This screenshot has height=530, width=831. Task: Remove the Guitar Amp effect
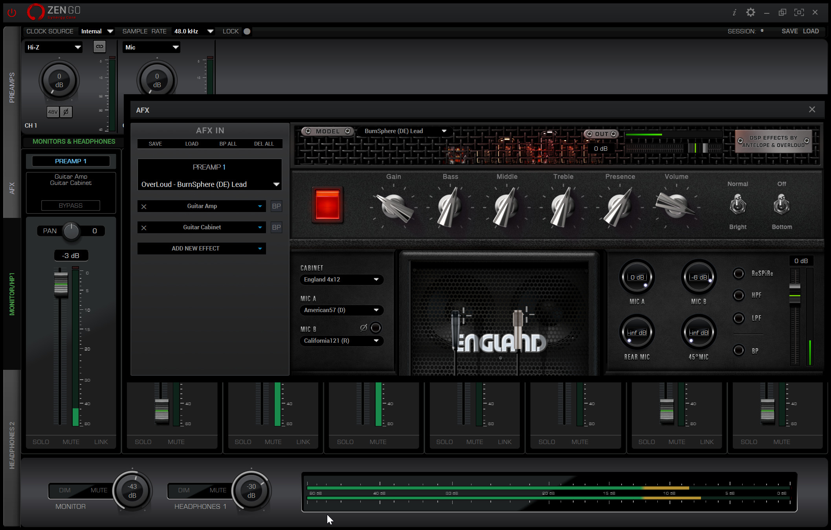coord(144,207)
